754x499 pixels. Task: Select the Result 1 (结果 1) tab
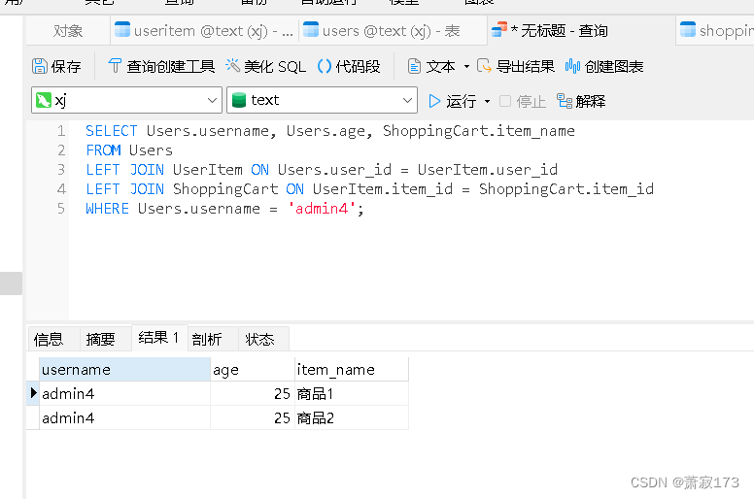159,338
